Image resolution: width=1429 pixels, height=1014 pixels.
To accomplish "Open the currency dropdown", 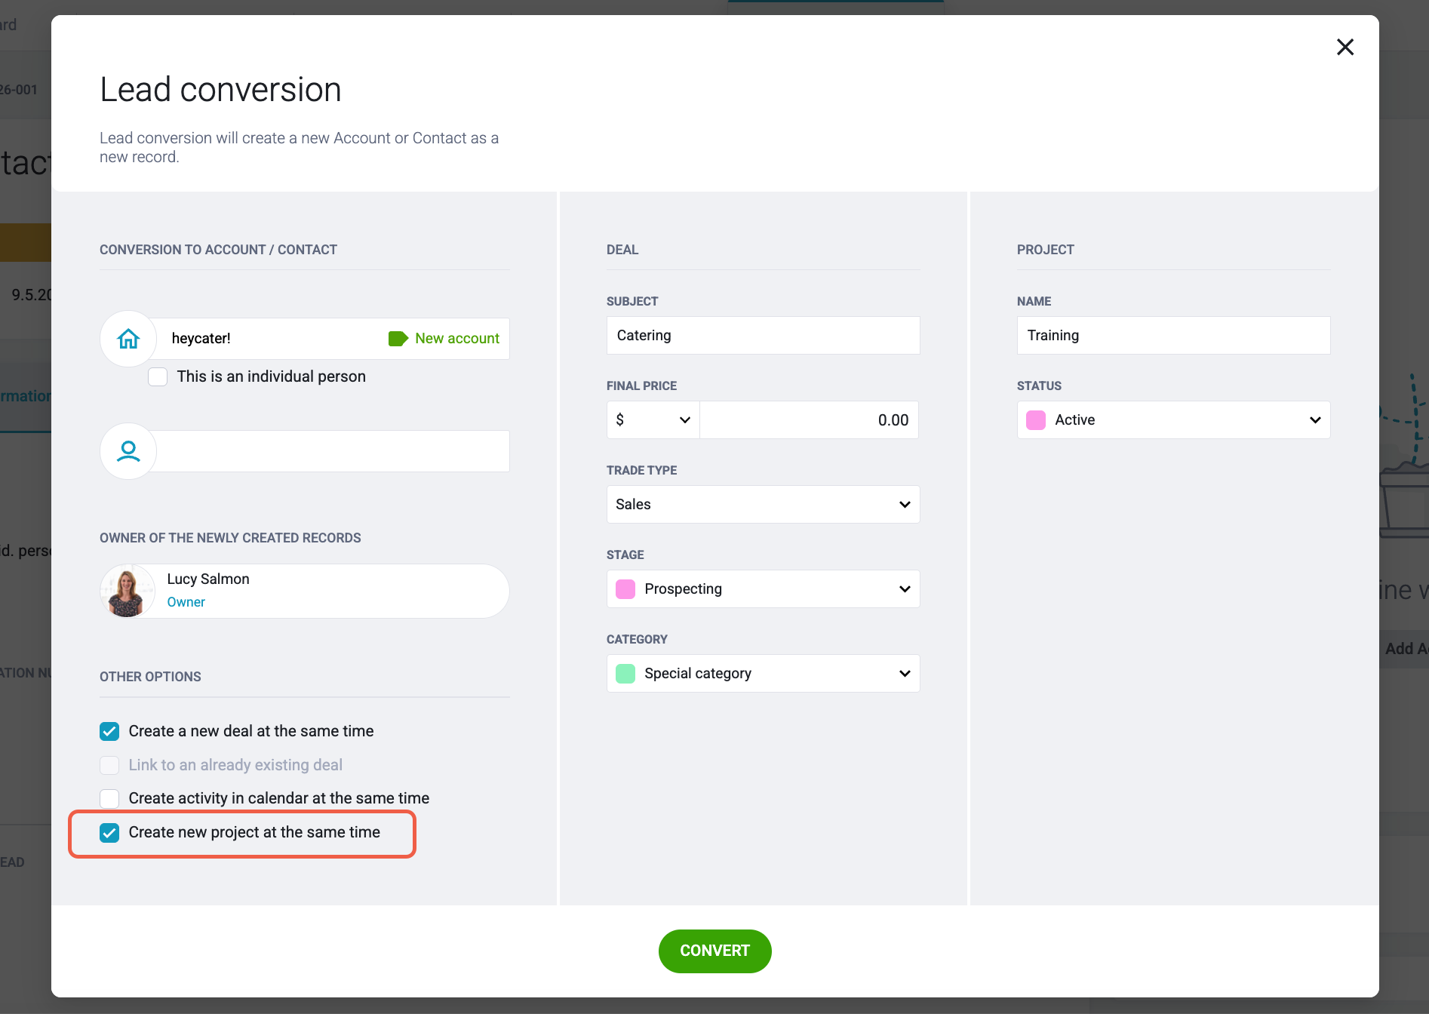I will tap(653, 419).
